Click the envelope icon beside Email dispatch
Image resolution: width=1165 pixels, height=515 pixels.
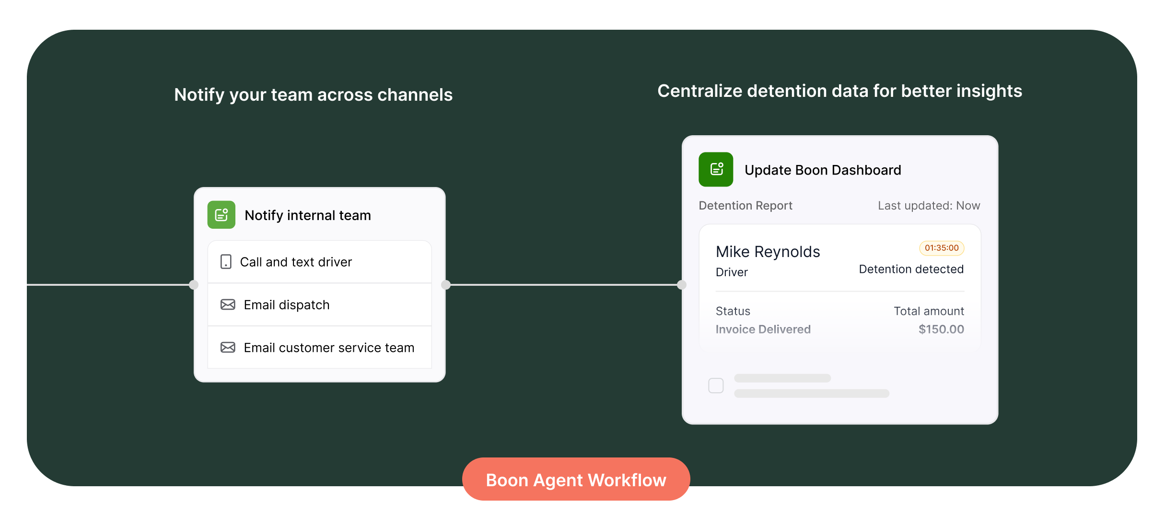click(x=228, y=304)
